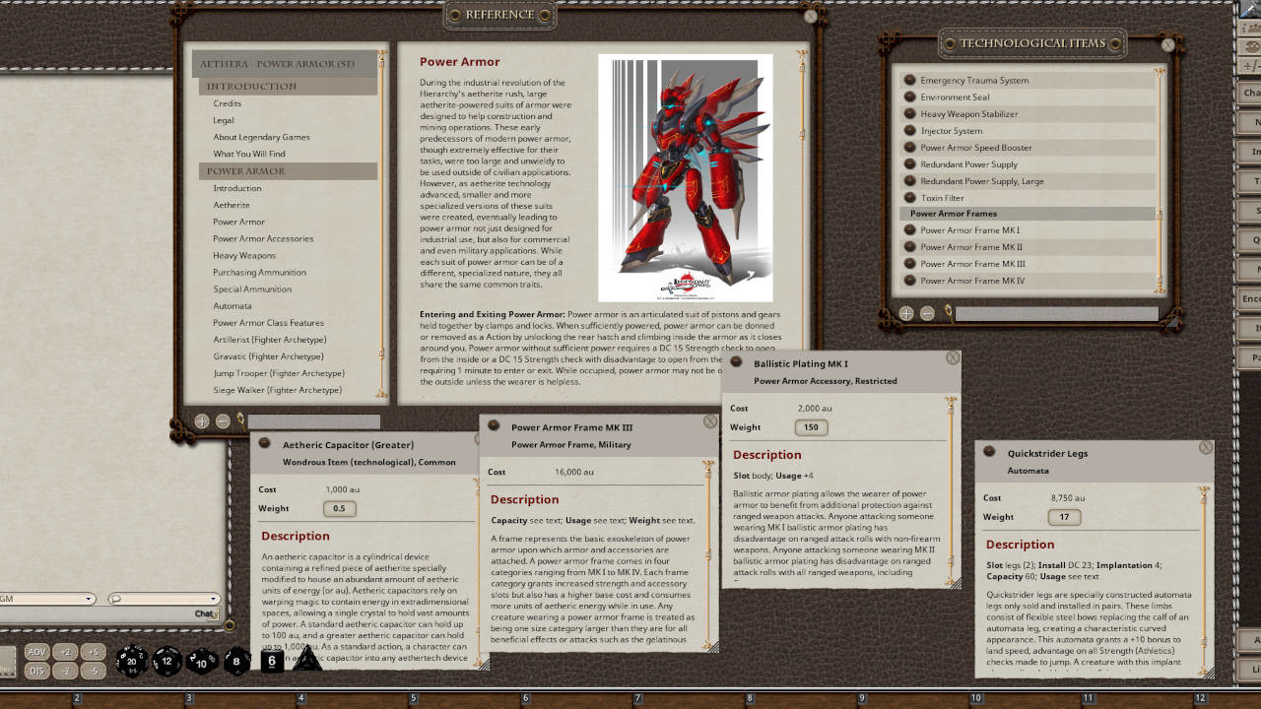This screenshot has height=709, width=1261.
Task: Open the Credits entry in the reference index
Action: (x=228, y=103)
